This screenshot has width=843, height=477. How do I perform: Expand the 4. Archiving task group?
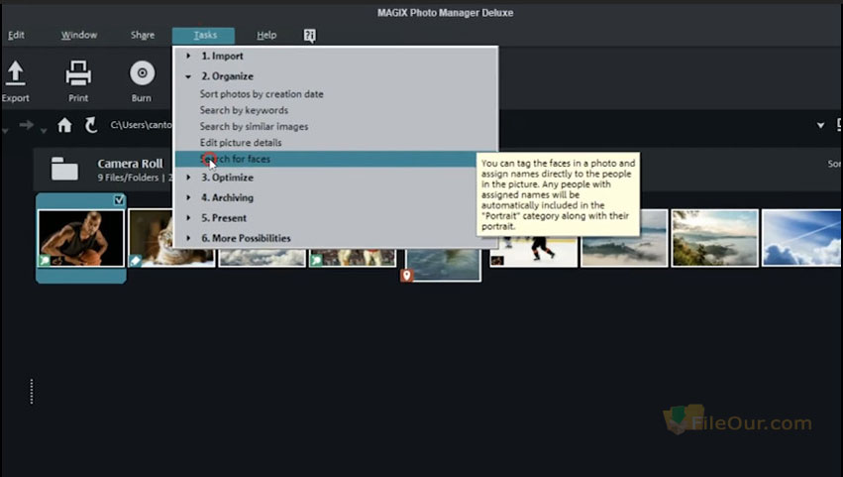188,197
